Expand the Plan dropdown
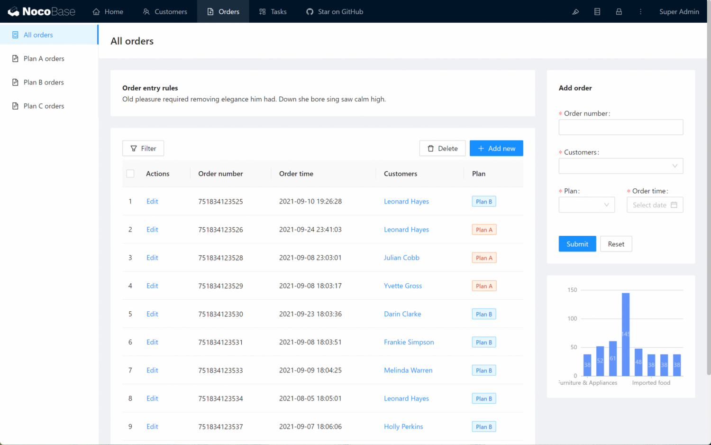Image resolution: width=711 pixels, height=445 pixels. [x=587, y=205]
